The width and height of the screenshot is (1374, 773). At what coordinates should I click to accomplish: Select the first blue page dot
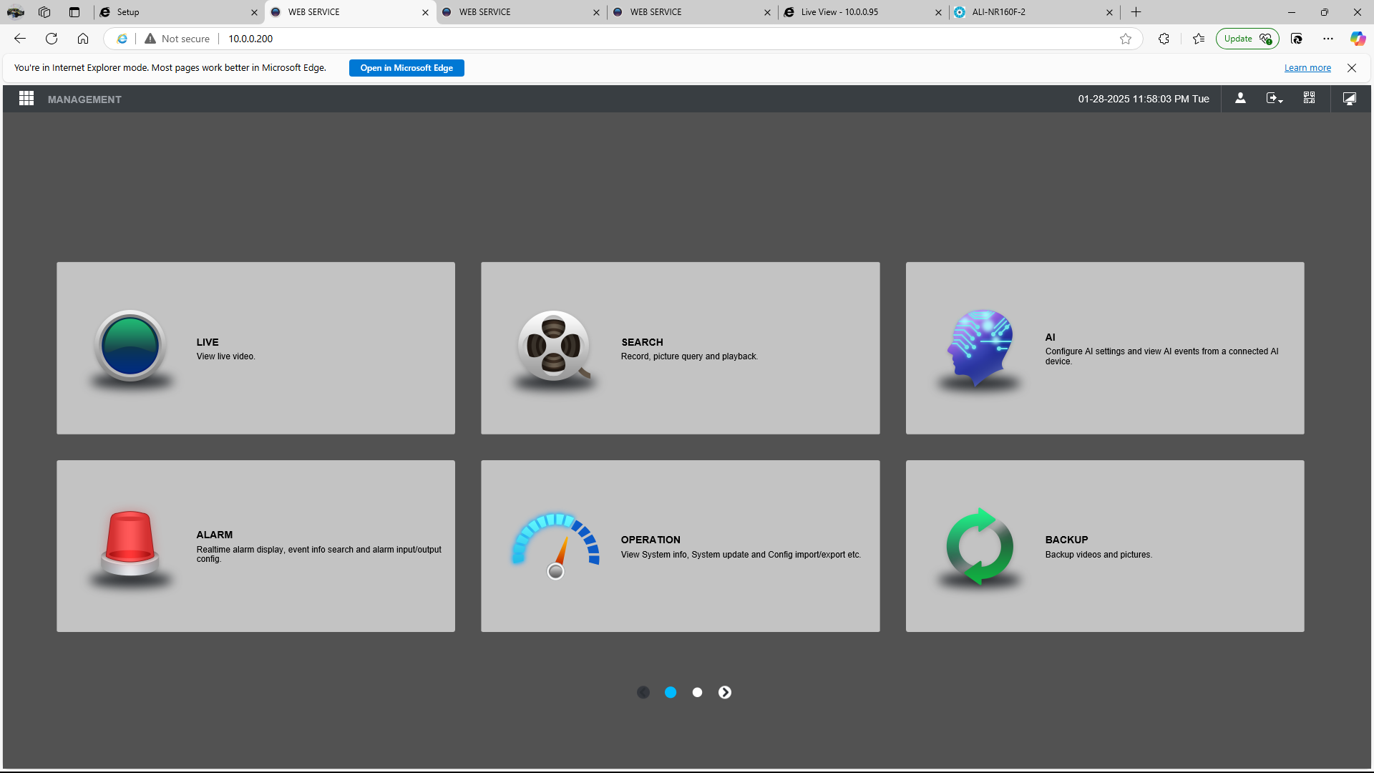(x=671, y=692)
